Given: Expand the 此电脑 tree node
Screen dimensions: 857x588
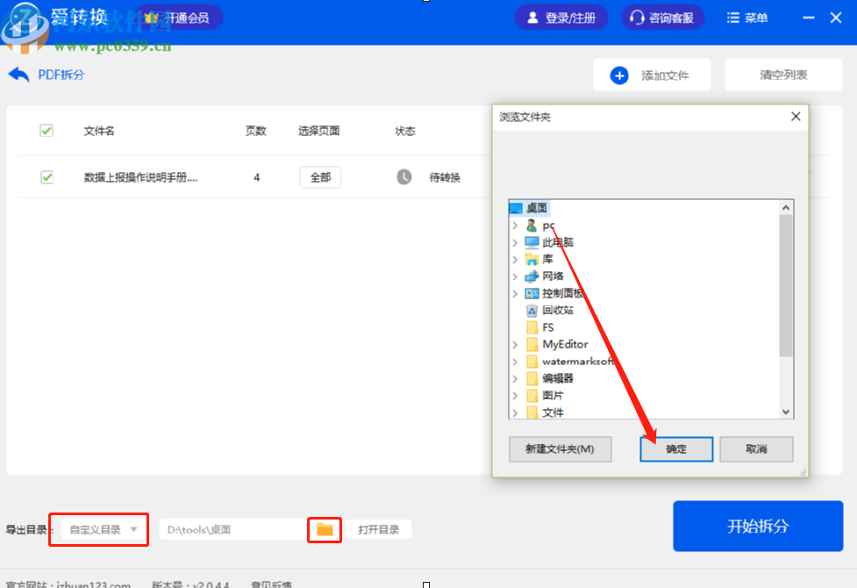Looking at the screenshot, I should [x=517, y=241].
